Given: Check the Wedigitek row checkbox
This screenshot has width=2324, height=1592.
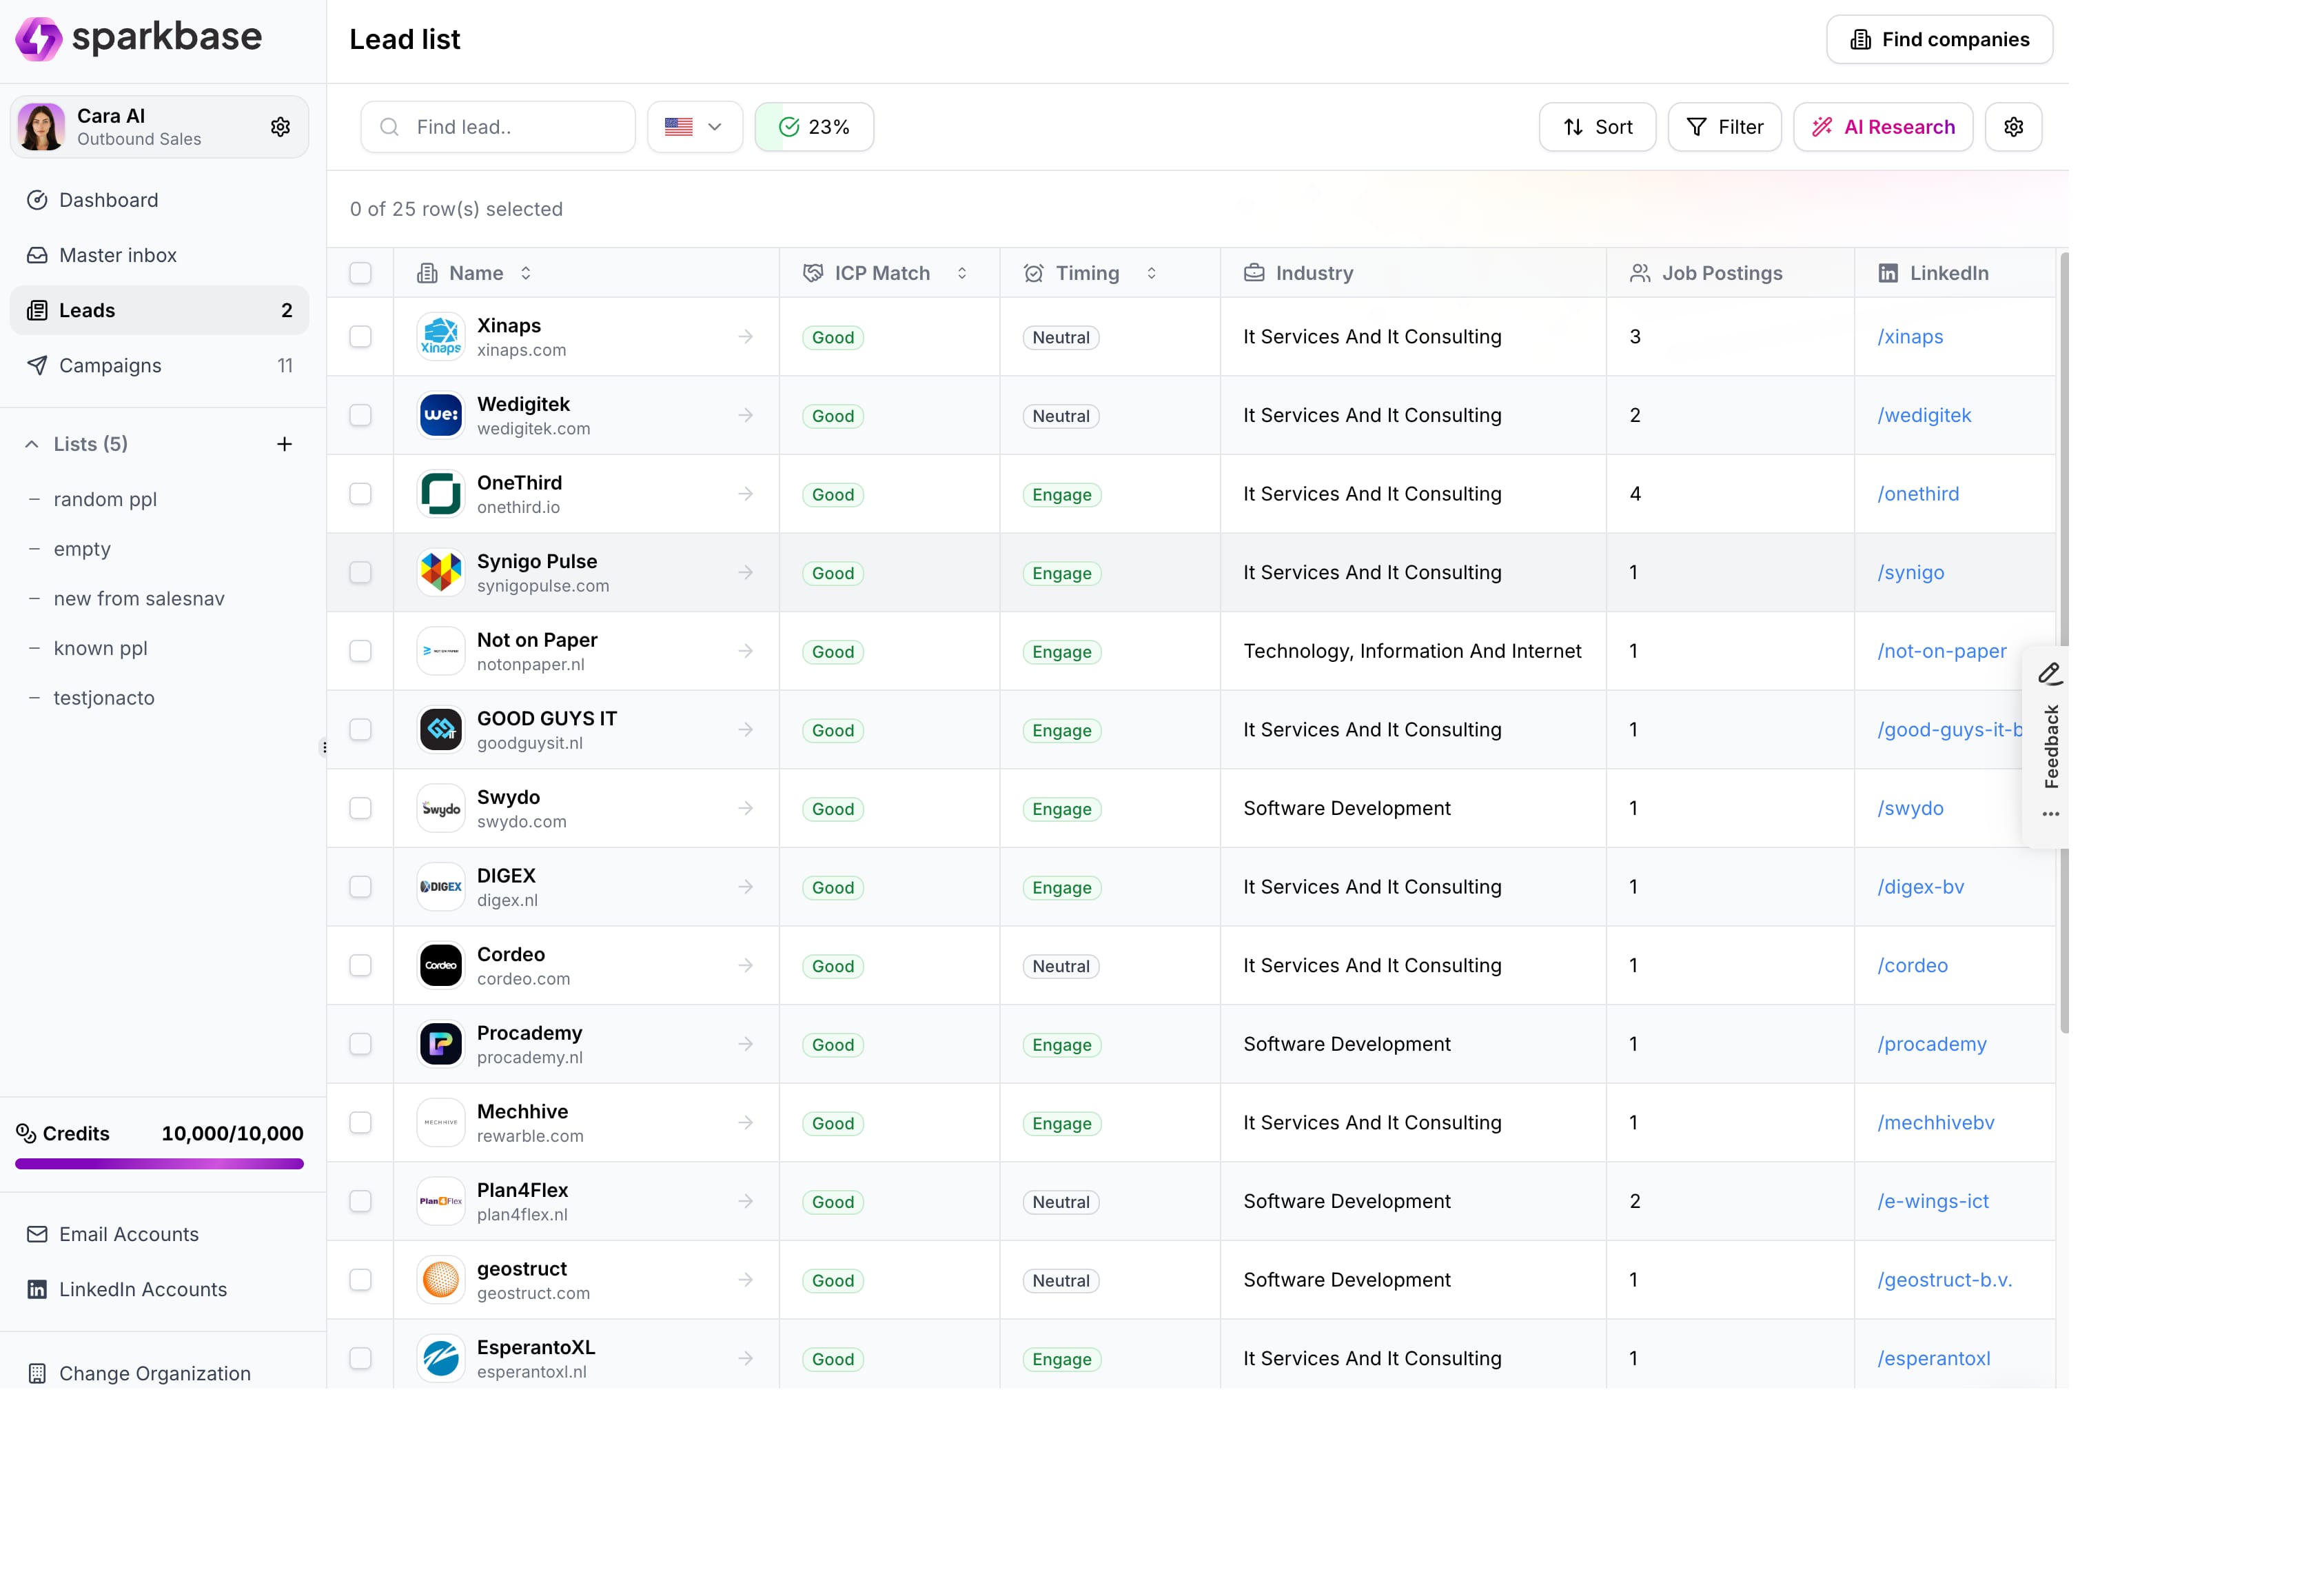Looking at the screenshot, I should [361, 415].
